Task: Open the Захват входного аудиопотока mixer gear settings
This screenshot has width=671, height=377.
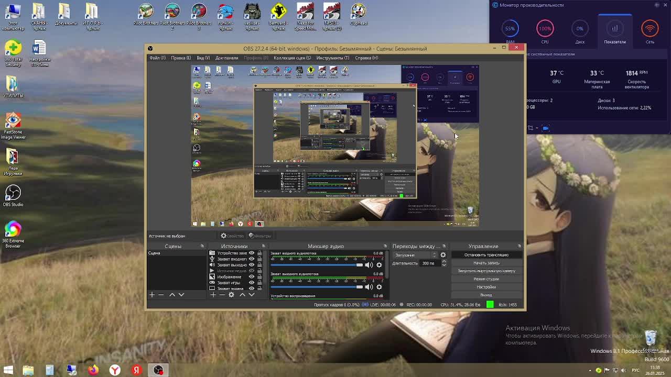Action: coord(379,265)
